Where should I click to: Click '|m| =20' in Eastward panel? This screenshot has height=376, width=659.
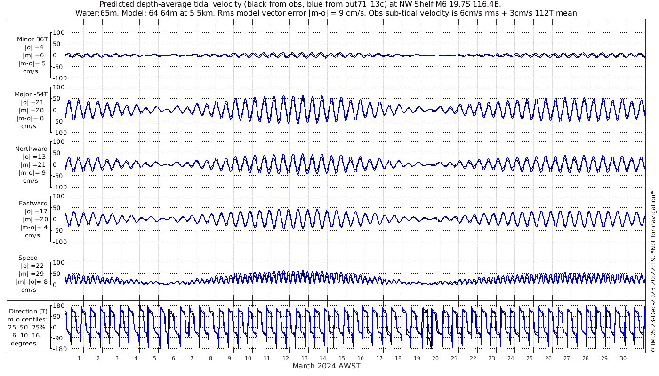tap(35, 219)
